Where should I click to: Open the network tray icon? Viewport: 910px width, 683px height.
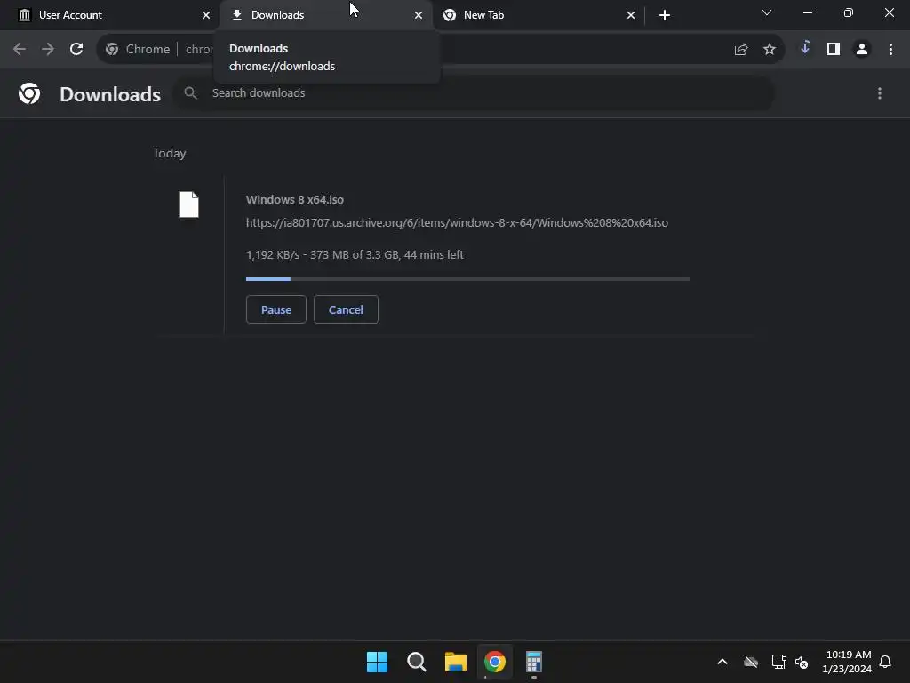[778, 662]
